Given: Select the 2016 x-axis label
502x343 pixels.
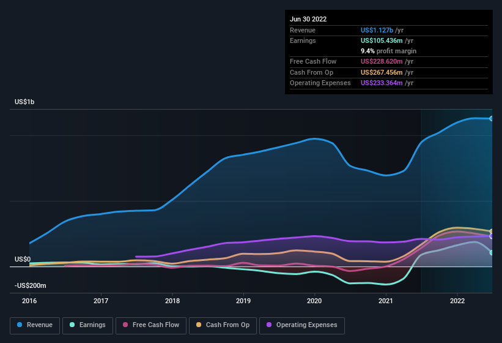Looking at the screenshot, I should point(29,301).
